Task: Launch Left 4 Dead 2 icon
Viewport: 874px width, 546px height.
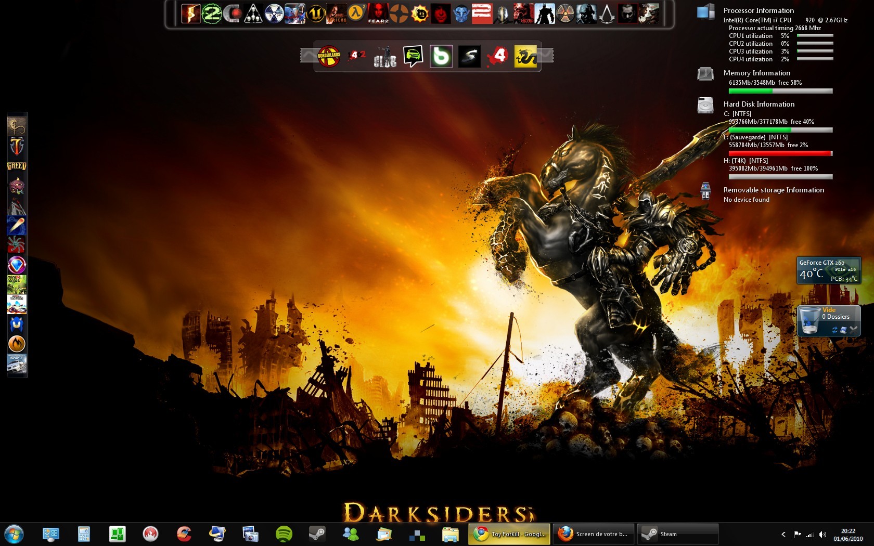Action: (357, 56)
